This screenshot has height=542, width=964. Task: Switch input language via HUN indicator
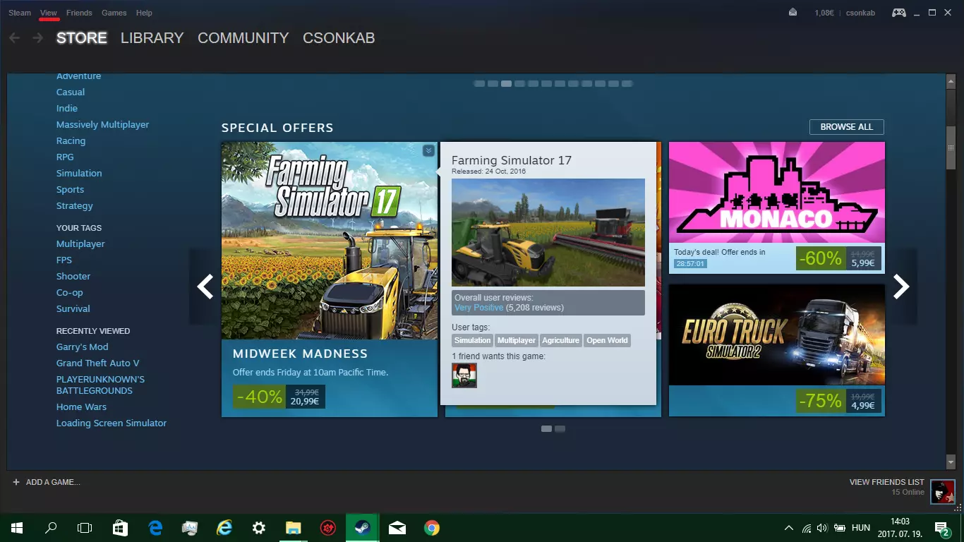pos(861,528)
